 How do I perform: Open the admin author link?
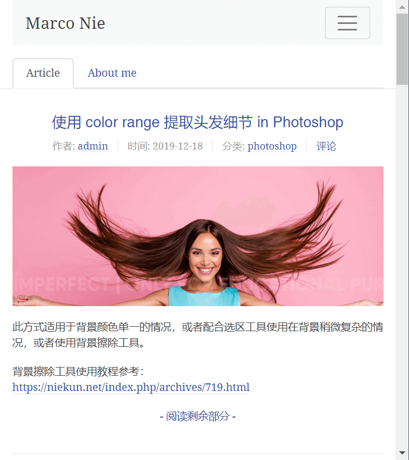click(x=93, y=146)
